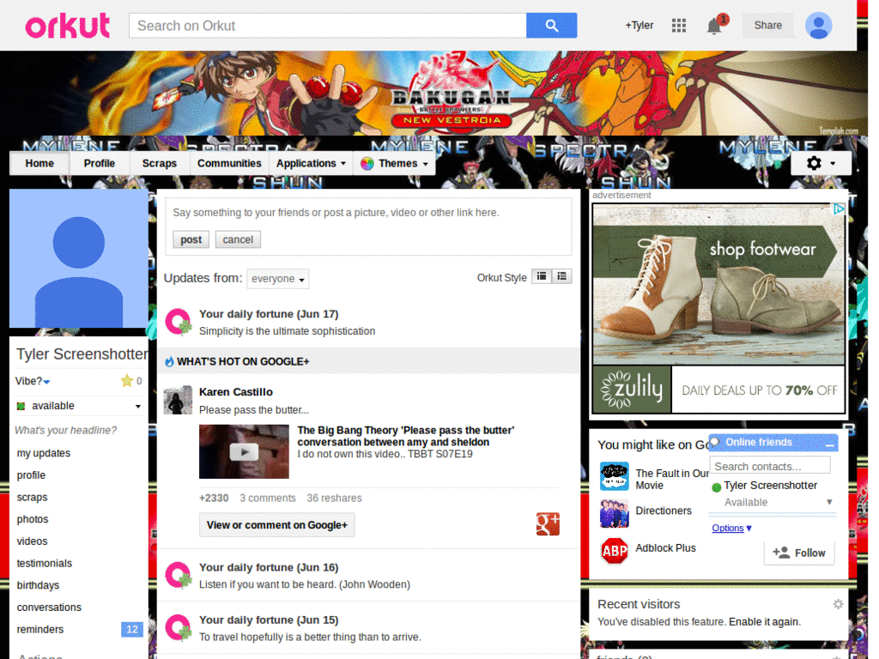Open sidebar 'birthdays' link
Viewport: 879px width, 659px height.
[38, 585]
